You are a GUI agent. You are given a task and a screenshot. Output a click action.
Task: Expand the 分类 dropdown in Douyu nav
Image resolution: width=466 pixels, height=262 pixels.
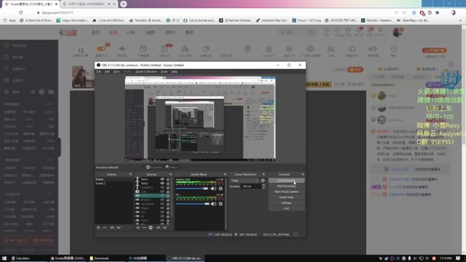[x=132, y=33]
